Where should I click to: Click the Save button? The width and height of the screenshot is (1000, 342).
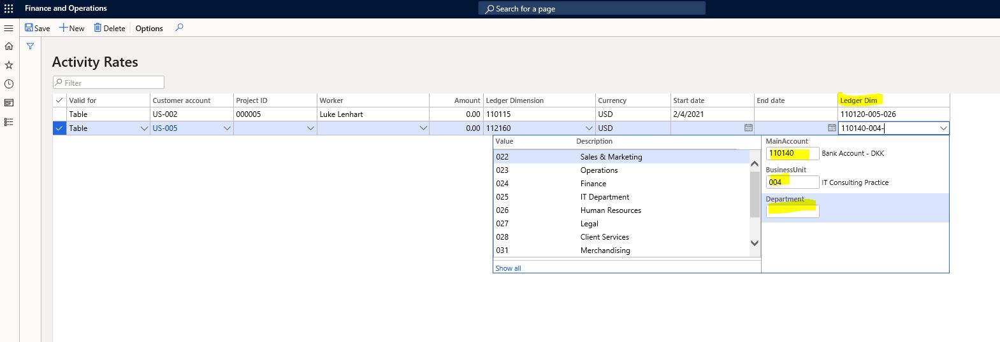point(37,28)
